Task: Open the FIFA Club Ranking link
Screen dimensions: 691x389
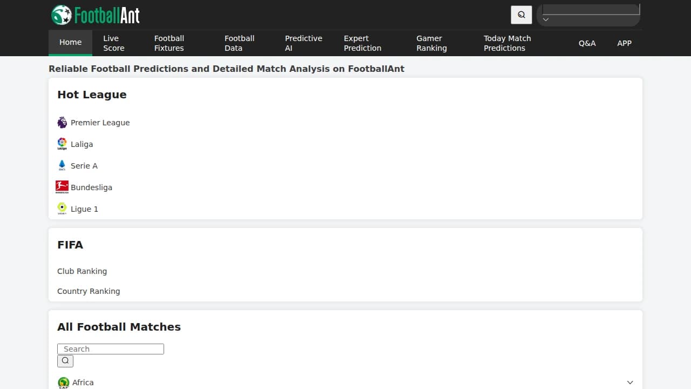Action: pyautogui.click(x=82, y=271)
